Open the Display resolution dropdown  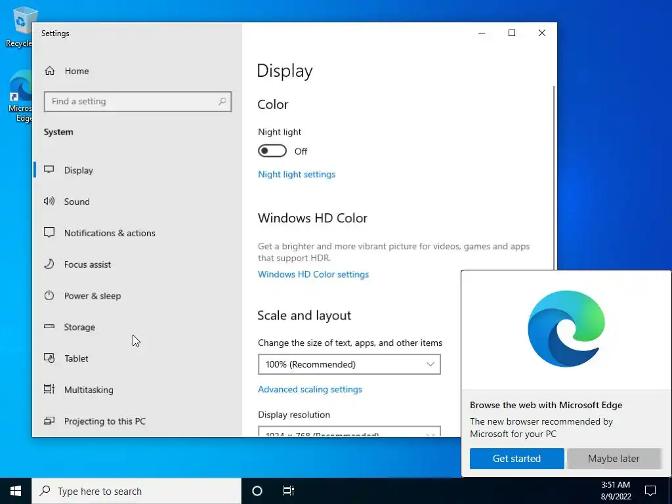tap(349, 432)
